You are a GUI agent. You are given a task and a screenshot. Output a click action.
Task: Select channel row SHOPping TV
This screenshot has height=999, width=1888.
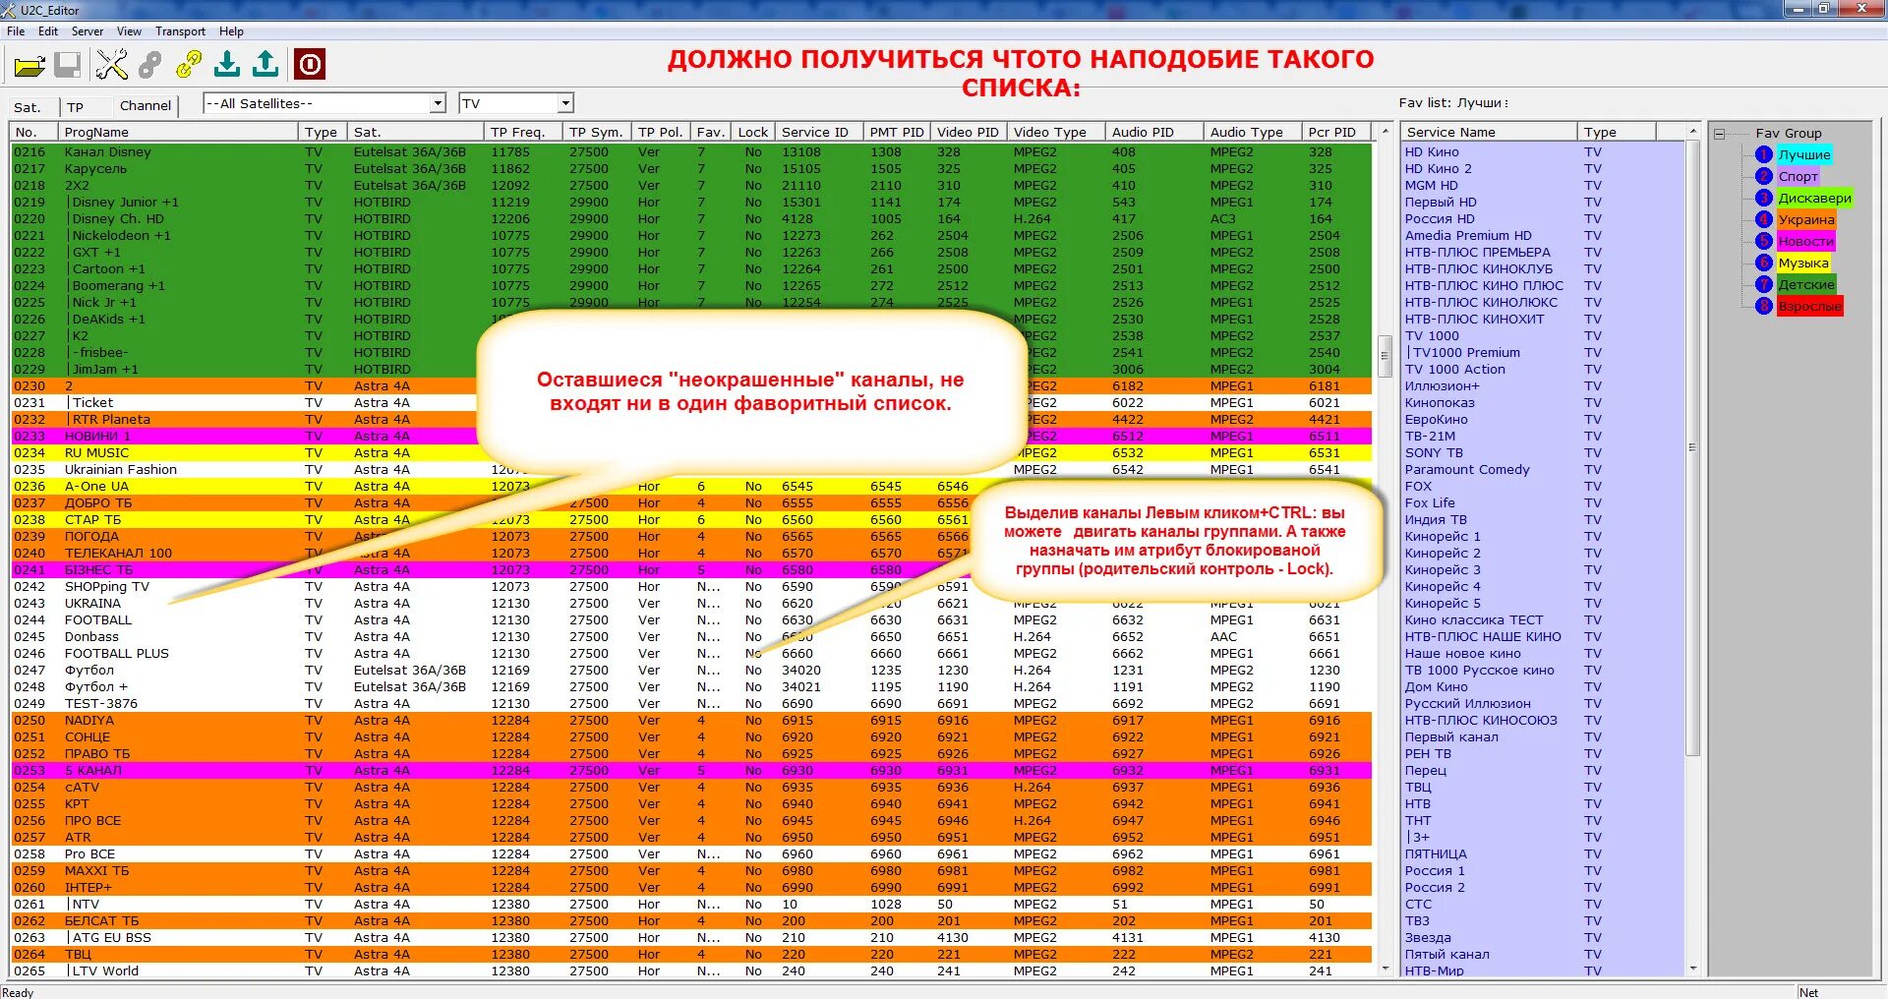click(x=691, y=587)
